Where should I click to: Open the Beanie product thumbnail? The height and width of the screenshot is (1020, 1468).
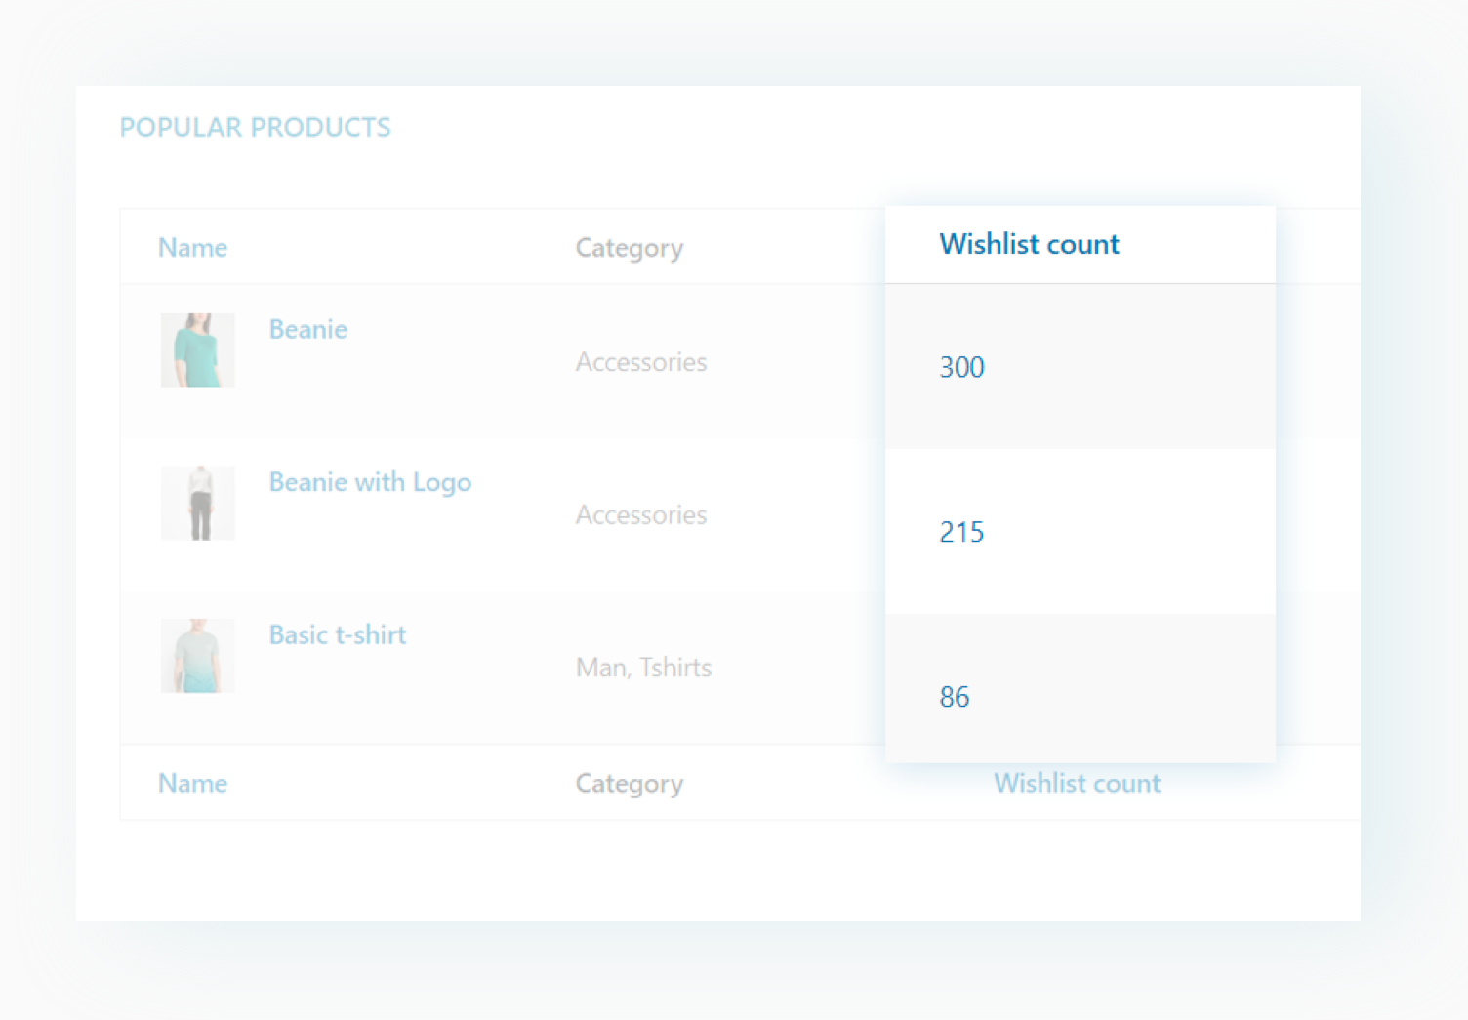tap(197, 350)
